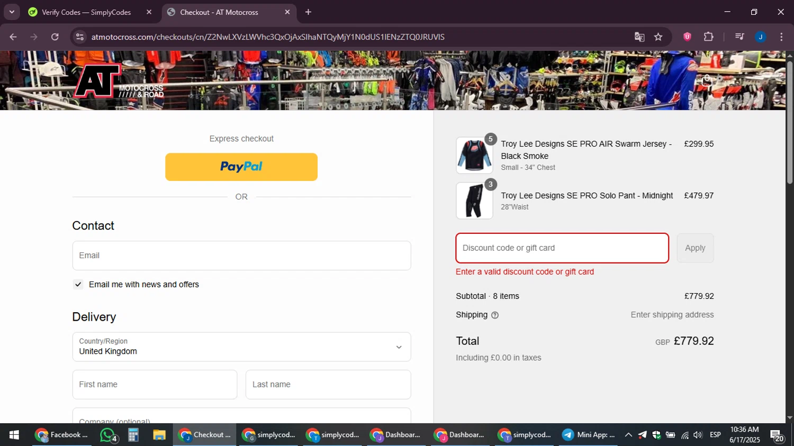The image size is (794, 446).
Task: Apply the discount code
Action: point(695,248)
